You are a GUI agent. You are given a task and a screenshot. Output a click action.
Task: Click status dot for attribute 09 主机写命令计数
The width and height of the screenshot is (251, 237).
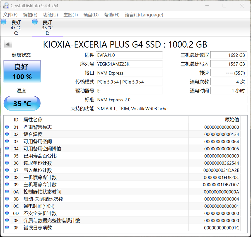click(7, 184)
